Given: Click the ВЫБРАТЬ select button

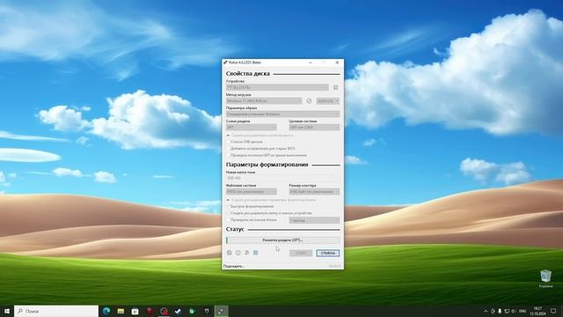Looking at the screenshot, I should 325,101.
